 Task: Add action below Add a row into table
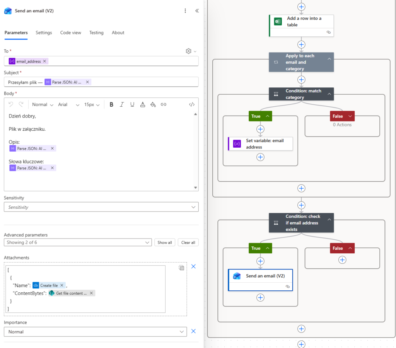click(301, 45)
